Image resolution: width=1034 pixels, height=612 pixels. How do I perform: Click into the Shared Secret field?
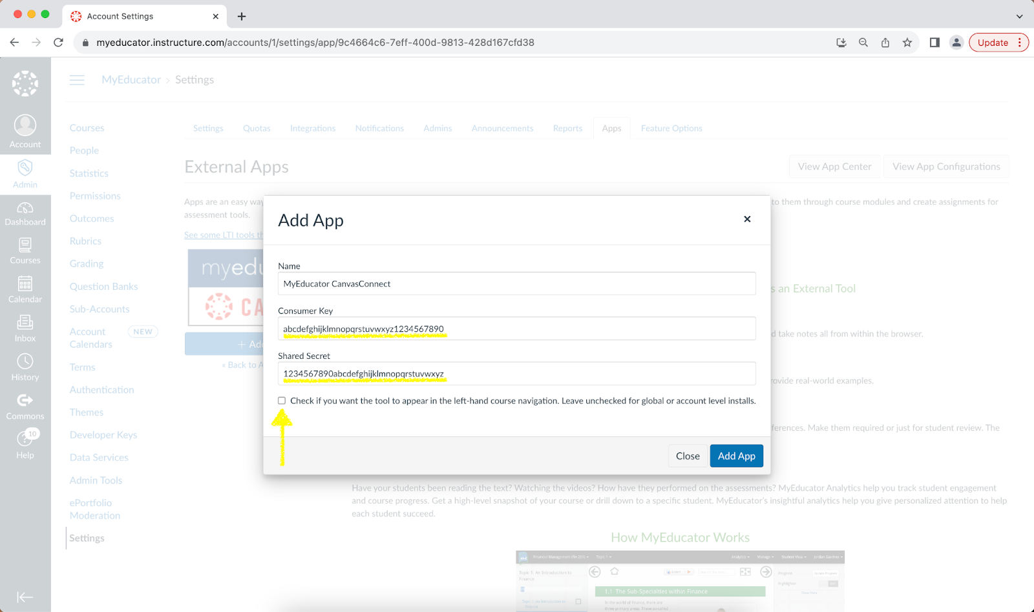(516, 374)
